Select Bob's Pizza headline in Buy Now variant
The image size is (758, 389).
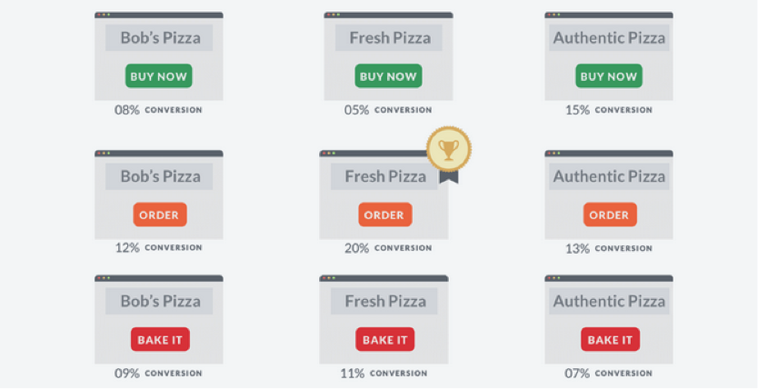(159, 37)
